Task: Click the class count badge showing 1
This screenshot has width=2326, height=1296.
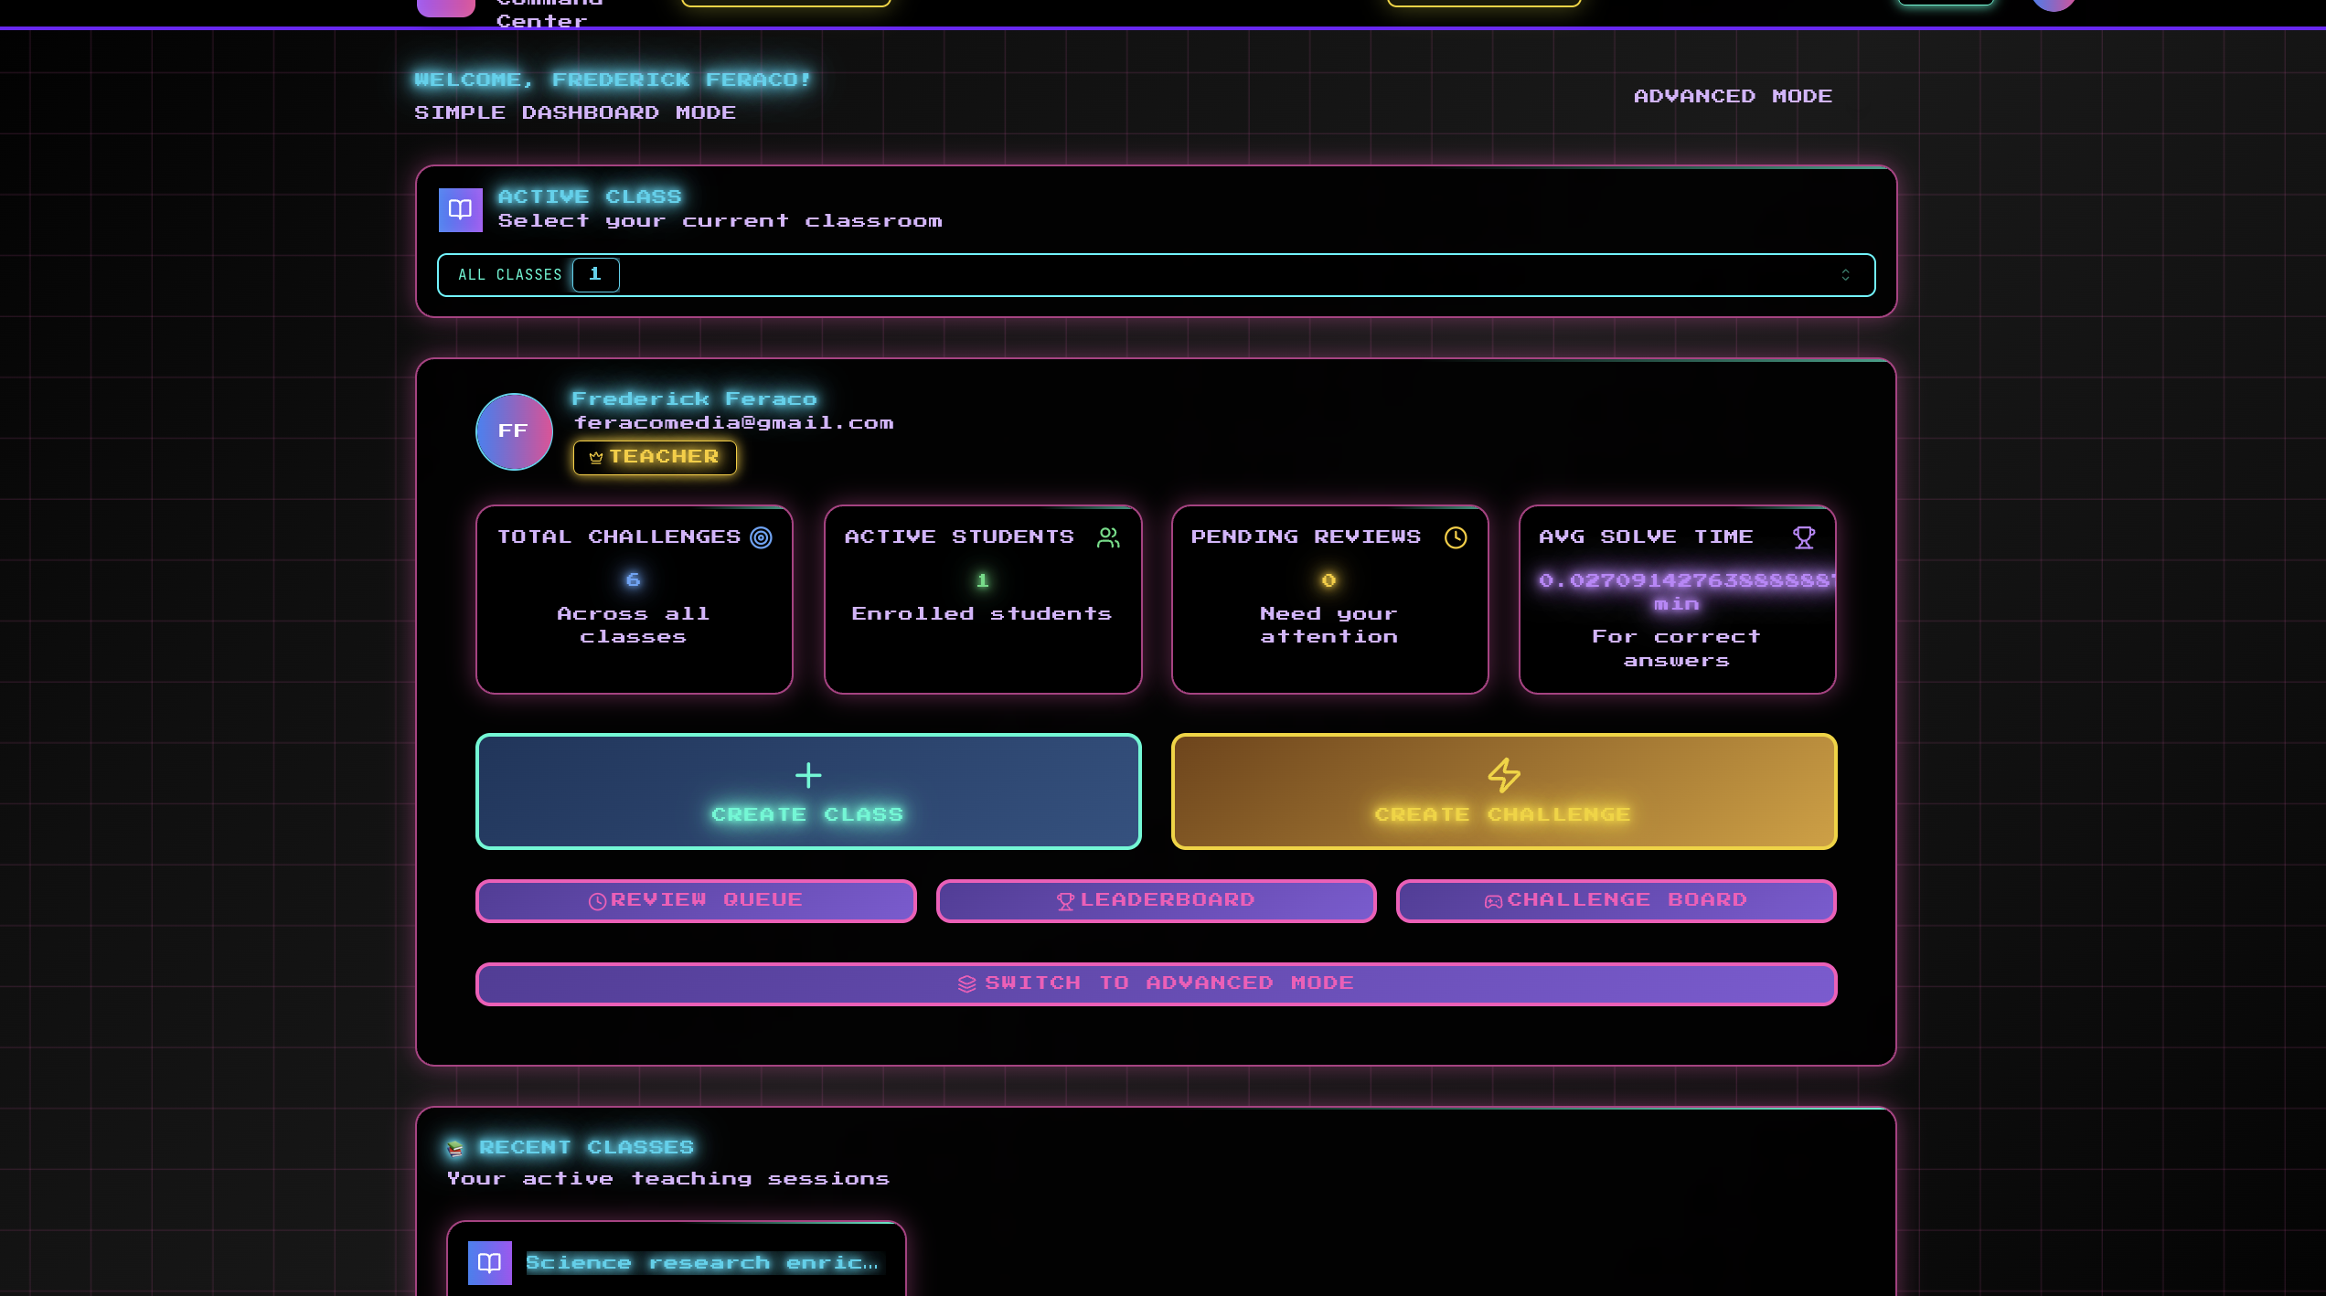Action: click(x=595, y=274)
